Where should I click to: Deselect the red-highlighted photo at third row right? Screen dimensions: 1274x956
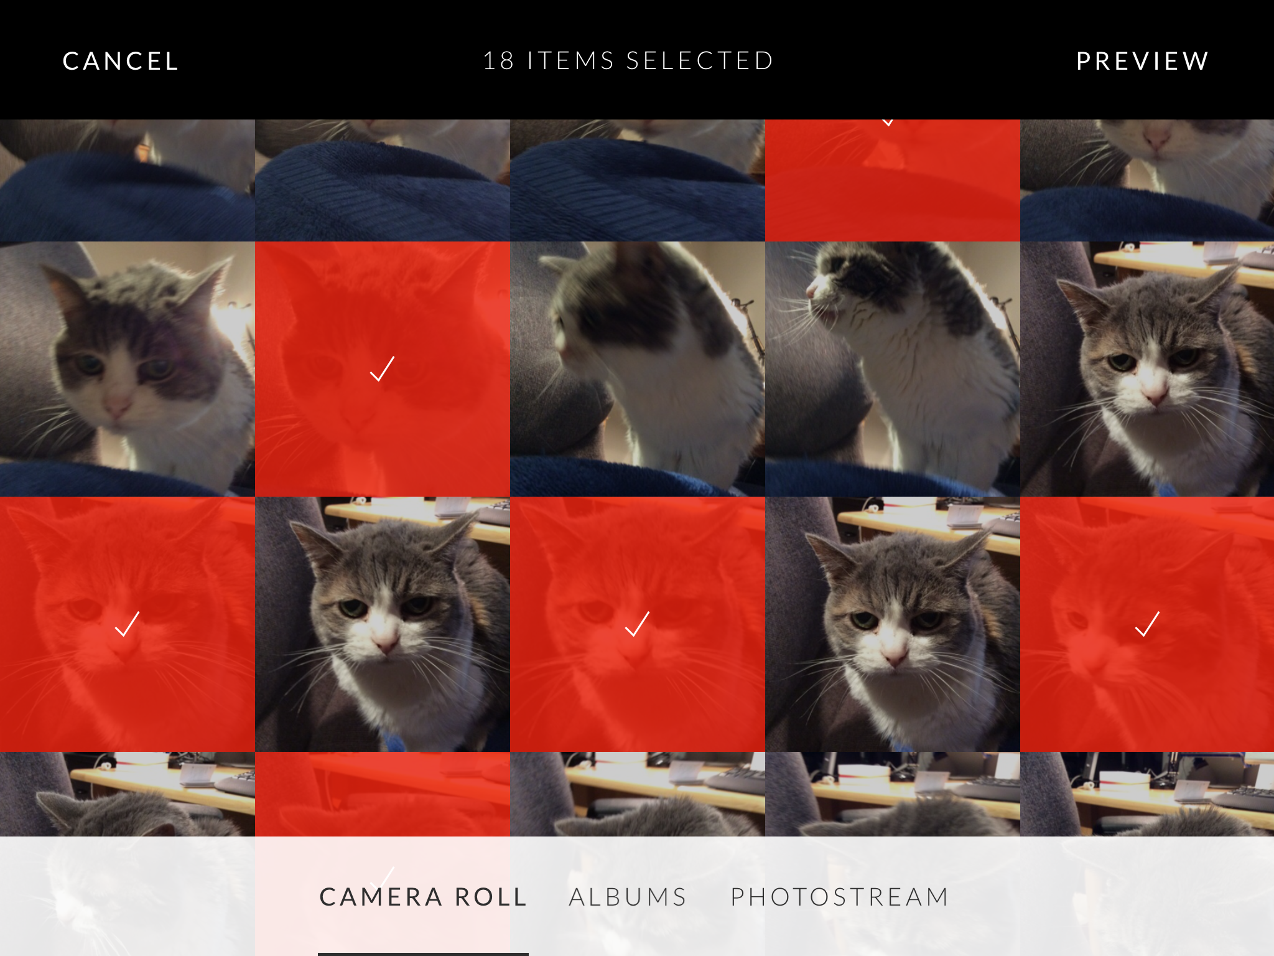(x=1147, y=624)
